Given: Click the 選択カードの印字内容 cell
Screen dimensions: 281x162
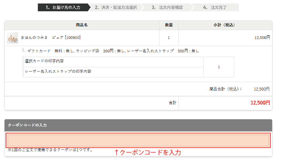Looking at the screenshot, I should click(x=45, y=61).
